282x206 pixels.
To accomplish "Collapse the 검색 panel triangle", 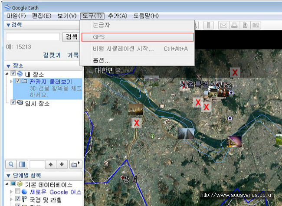I will coord(8,25).
